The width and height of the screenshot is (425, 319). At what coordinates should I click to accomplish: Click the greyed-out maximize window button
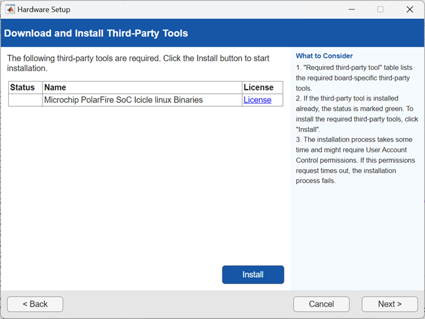pos(380,9)
